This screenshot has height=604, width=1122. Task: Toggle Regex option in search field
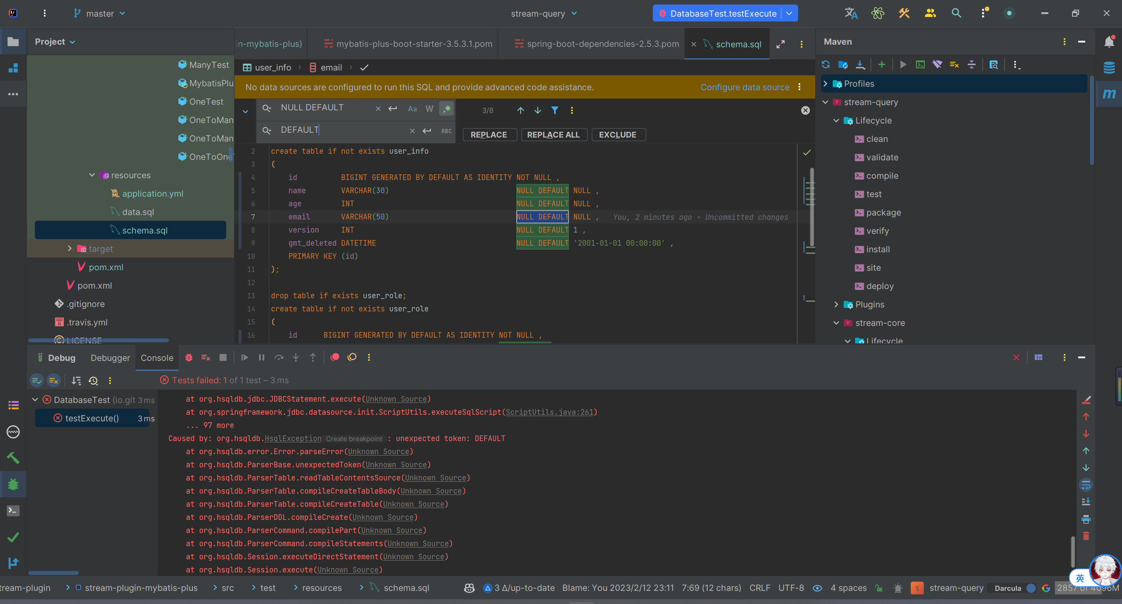coord(447,109)
